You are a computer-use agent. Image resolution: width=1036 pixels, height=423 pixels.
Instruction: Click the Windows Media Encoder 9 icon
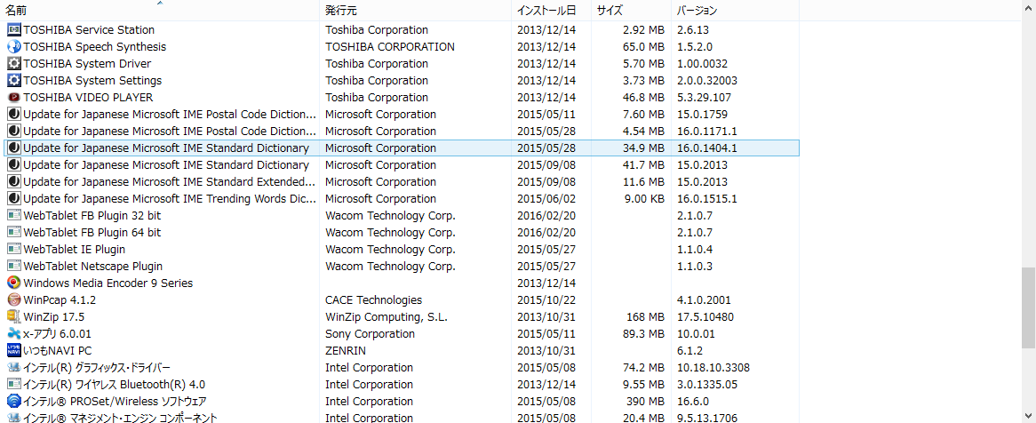tap(13, 283)
